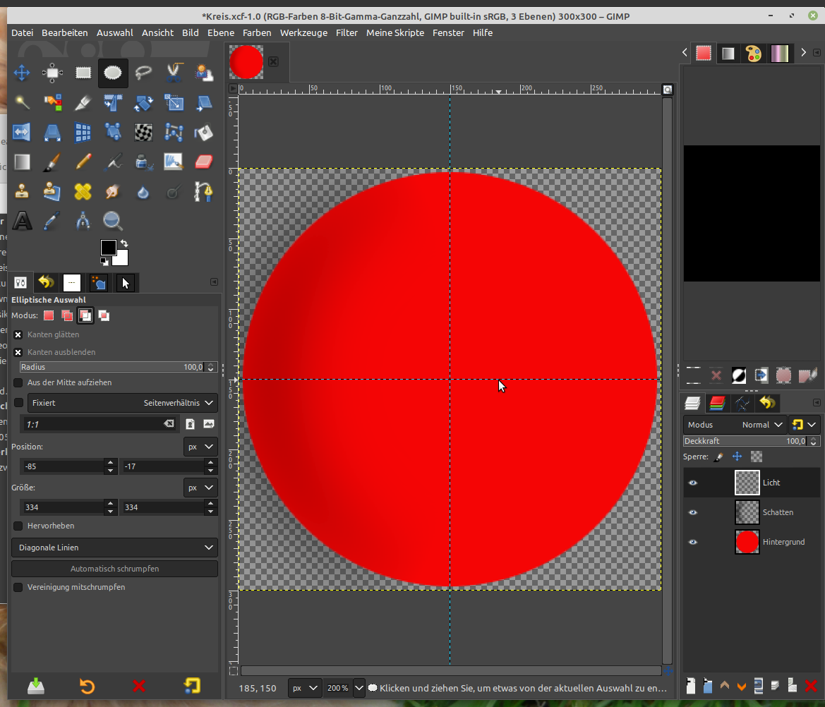Screen dimensions: 825x707
Task: Select the Rectangle Select tool
Action: pos(83,73)
